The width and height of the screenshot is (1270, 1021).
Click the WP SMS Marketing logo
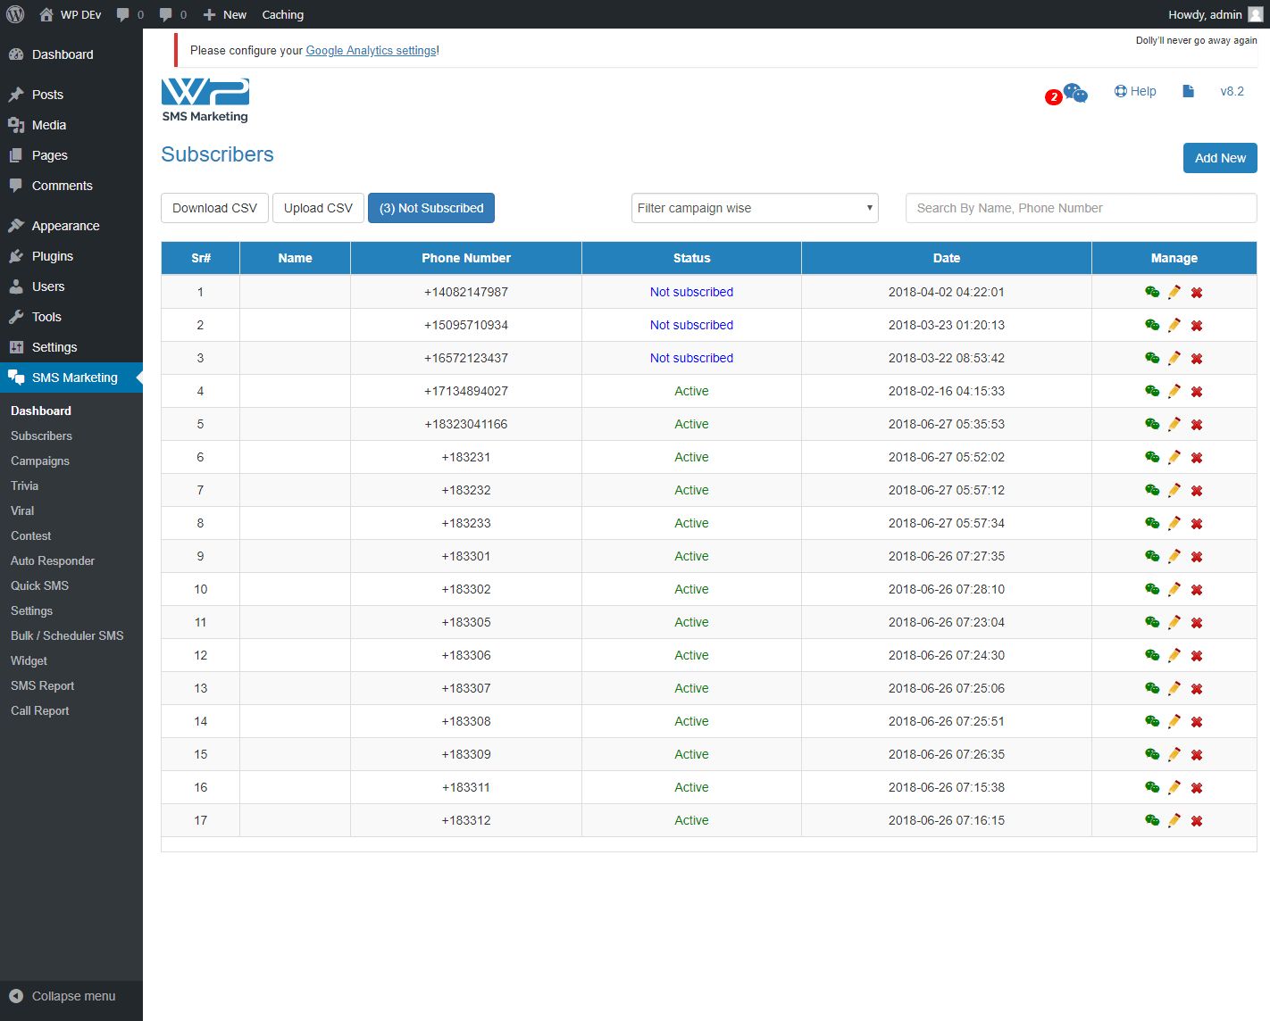coord(205,100)
